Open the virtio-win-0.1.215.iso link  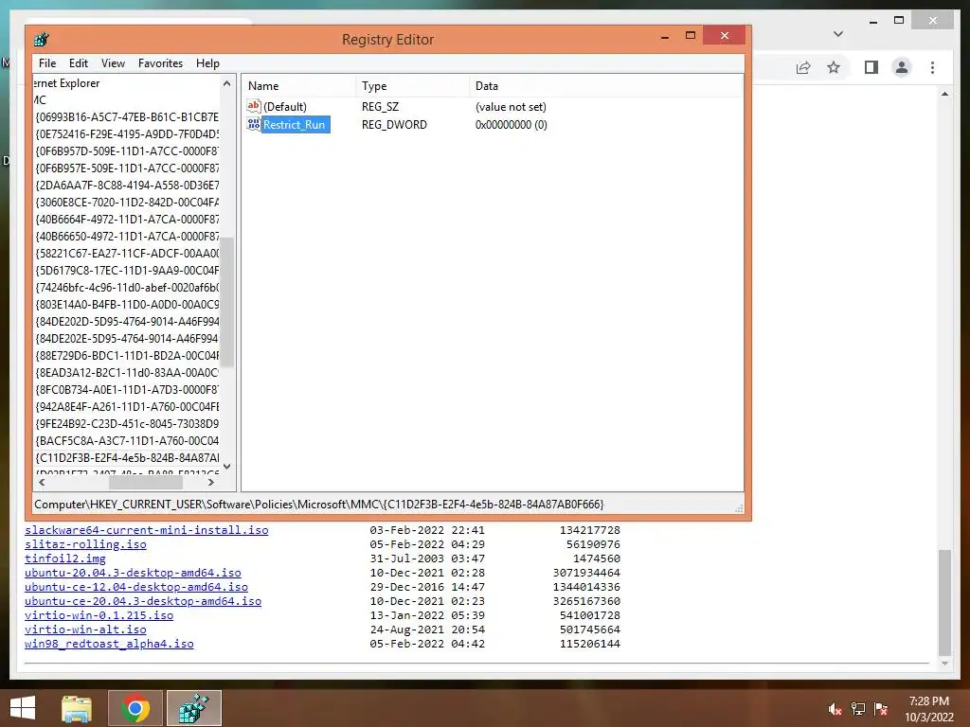pos(99,615)
